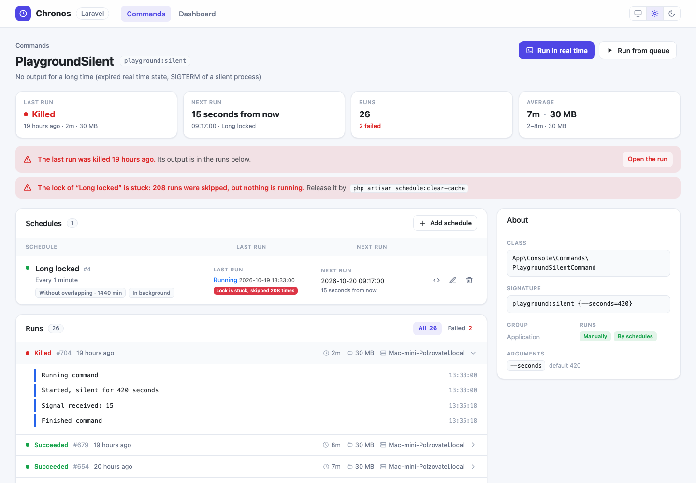Click the By schedules tag
The height and width of the screenshot is (483, 696).
pyautogui.click(x=635, y=337)
